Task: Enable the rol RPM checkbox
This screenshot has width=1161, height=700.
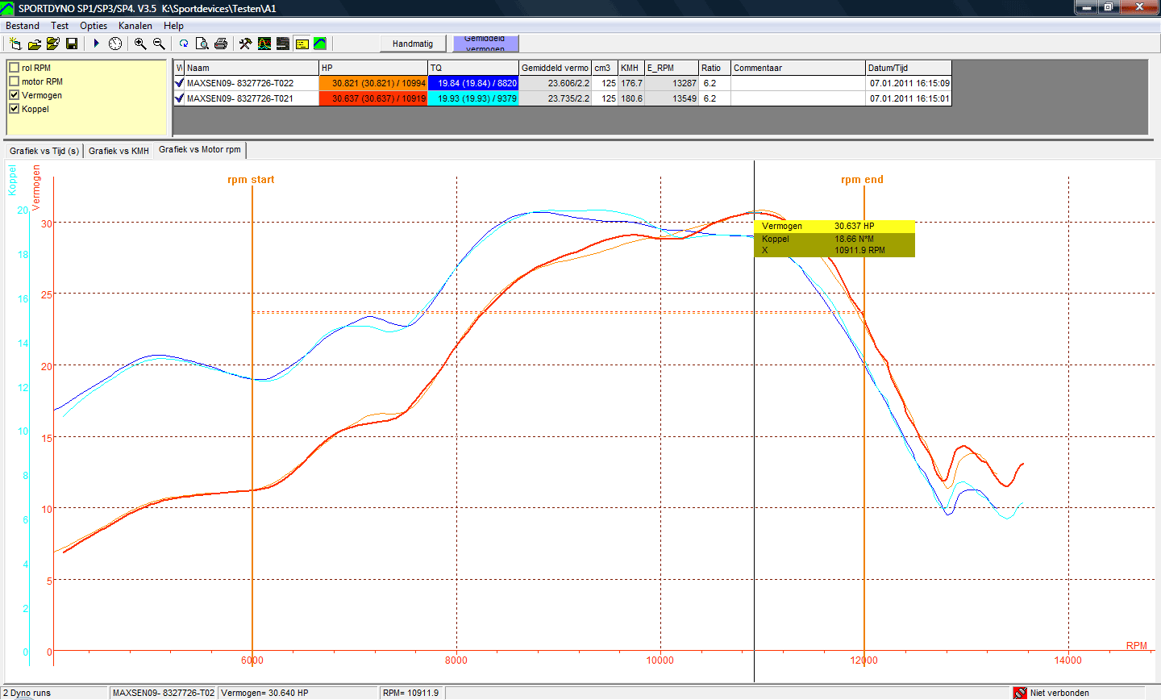Action: [14, 68]
